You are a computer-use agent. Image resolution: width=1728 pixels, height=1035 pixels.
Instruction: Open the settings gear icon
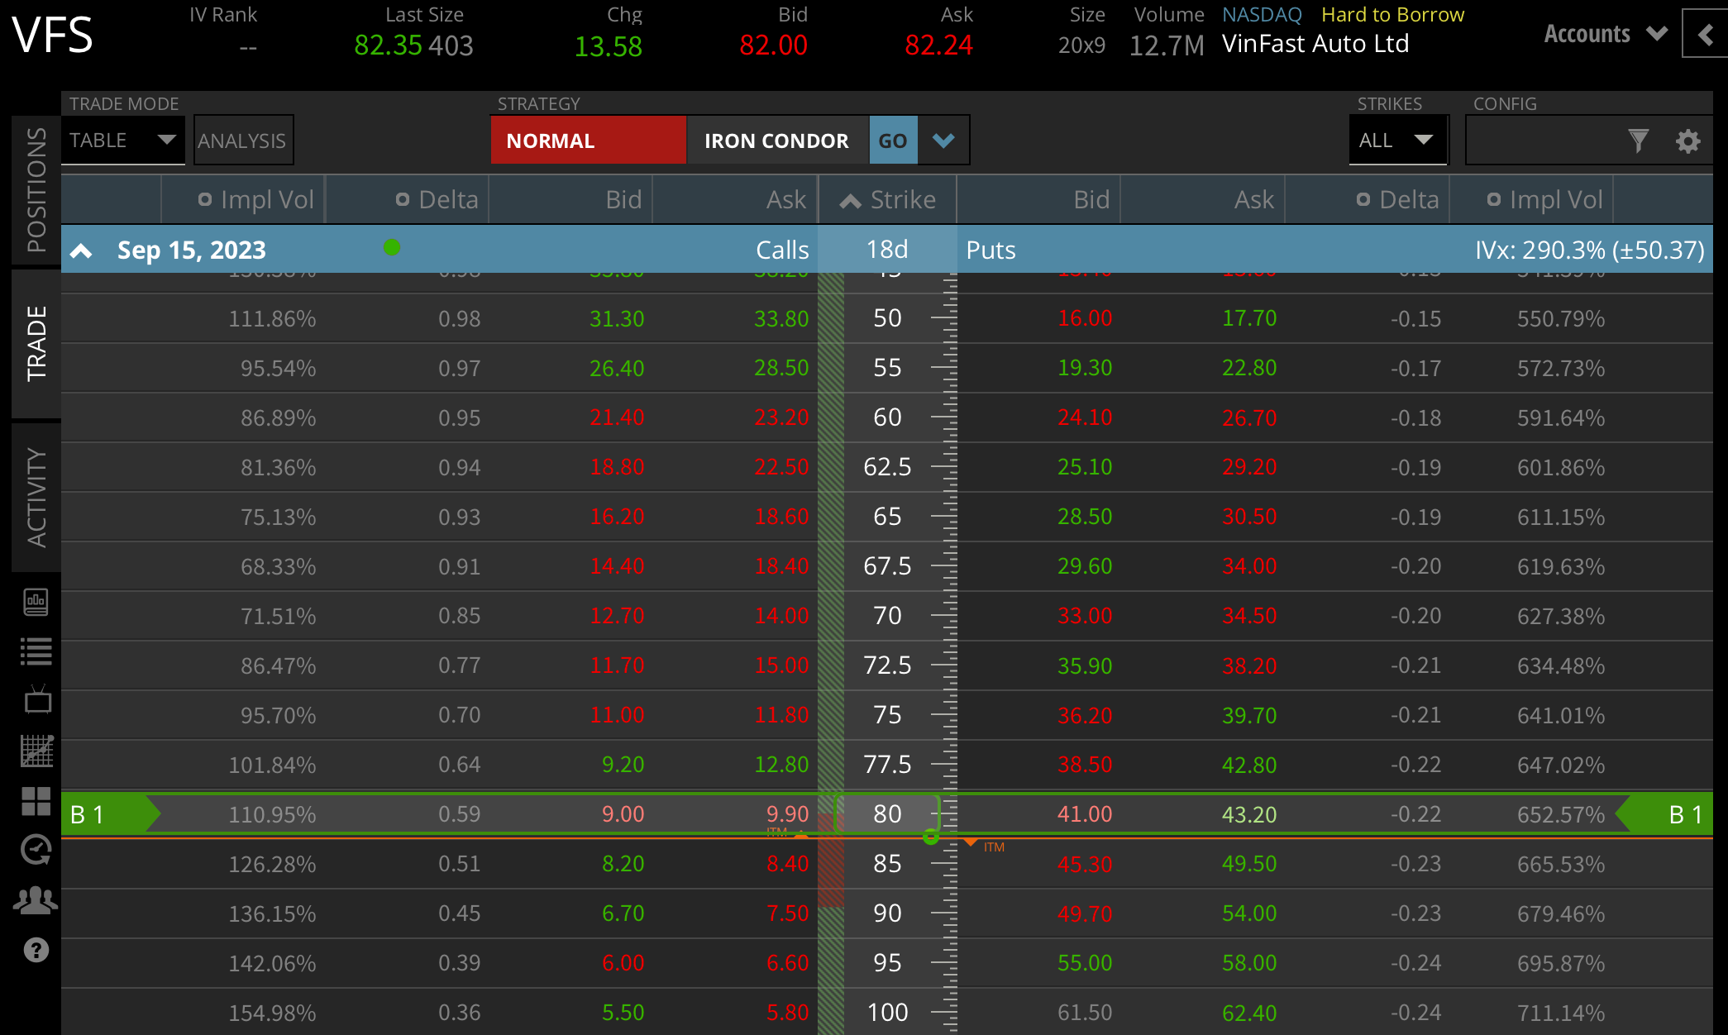pyautogui.click(x=1688, y=141)
